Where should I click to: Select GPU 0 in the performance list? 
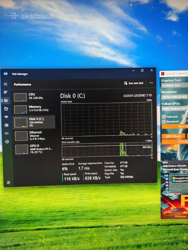35,149
